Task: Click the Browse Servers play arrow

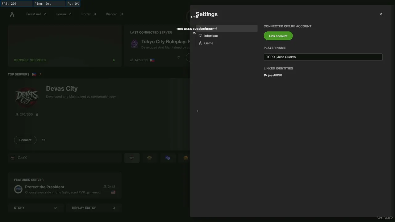Action: coord(114,60)
